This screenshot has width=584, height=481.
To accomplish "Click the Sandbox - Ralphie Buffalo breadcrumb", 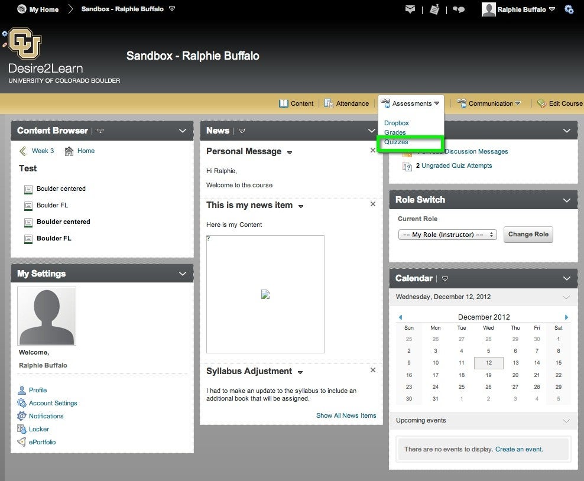I will point(122,9).
